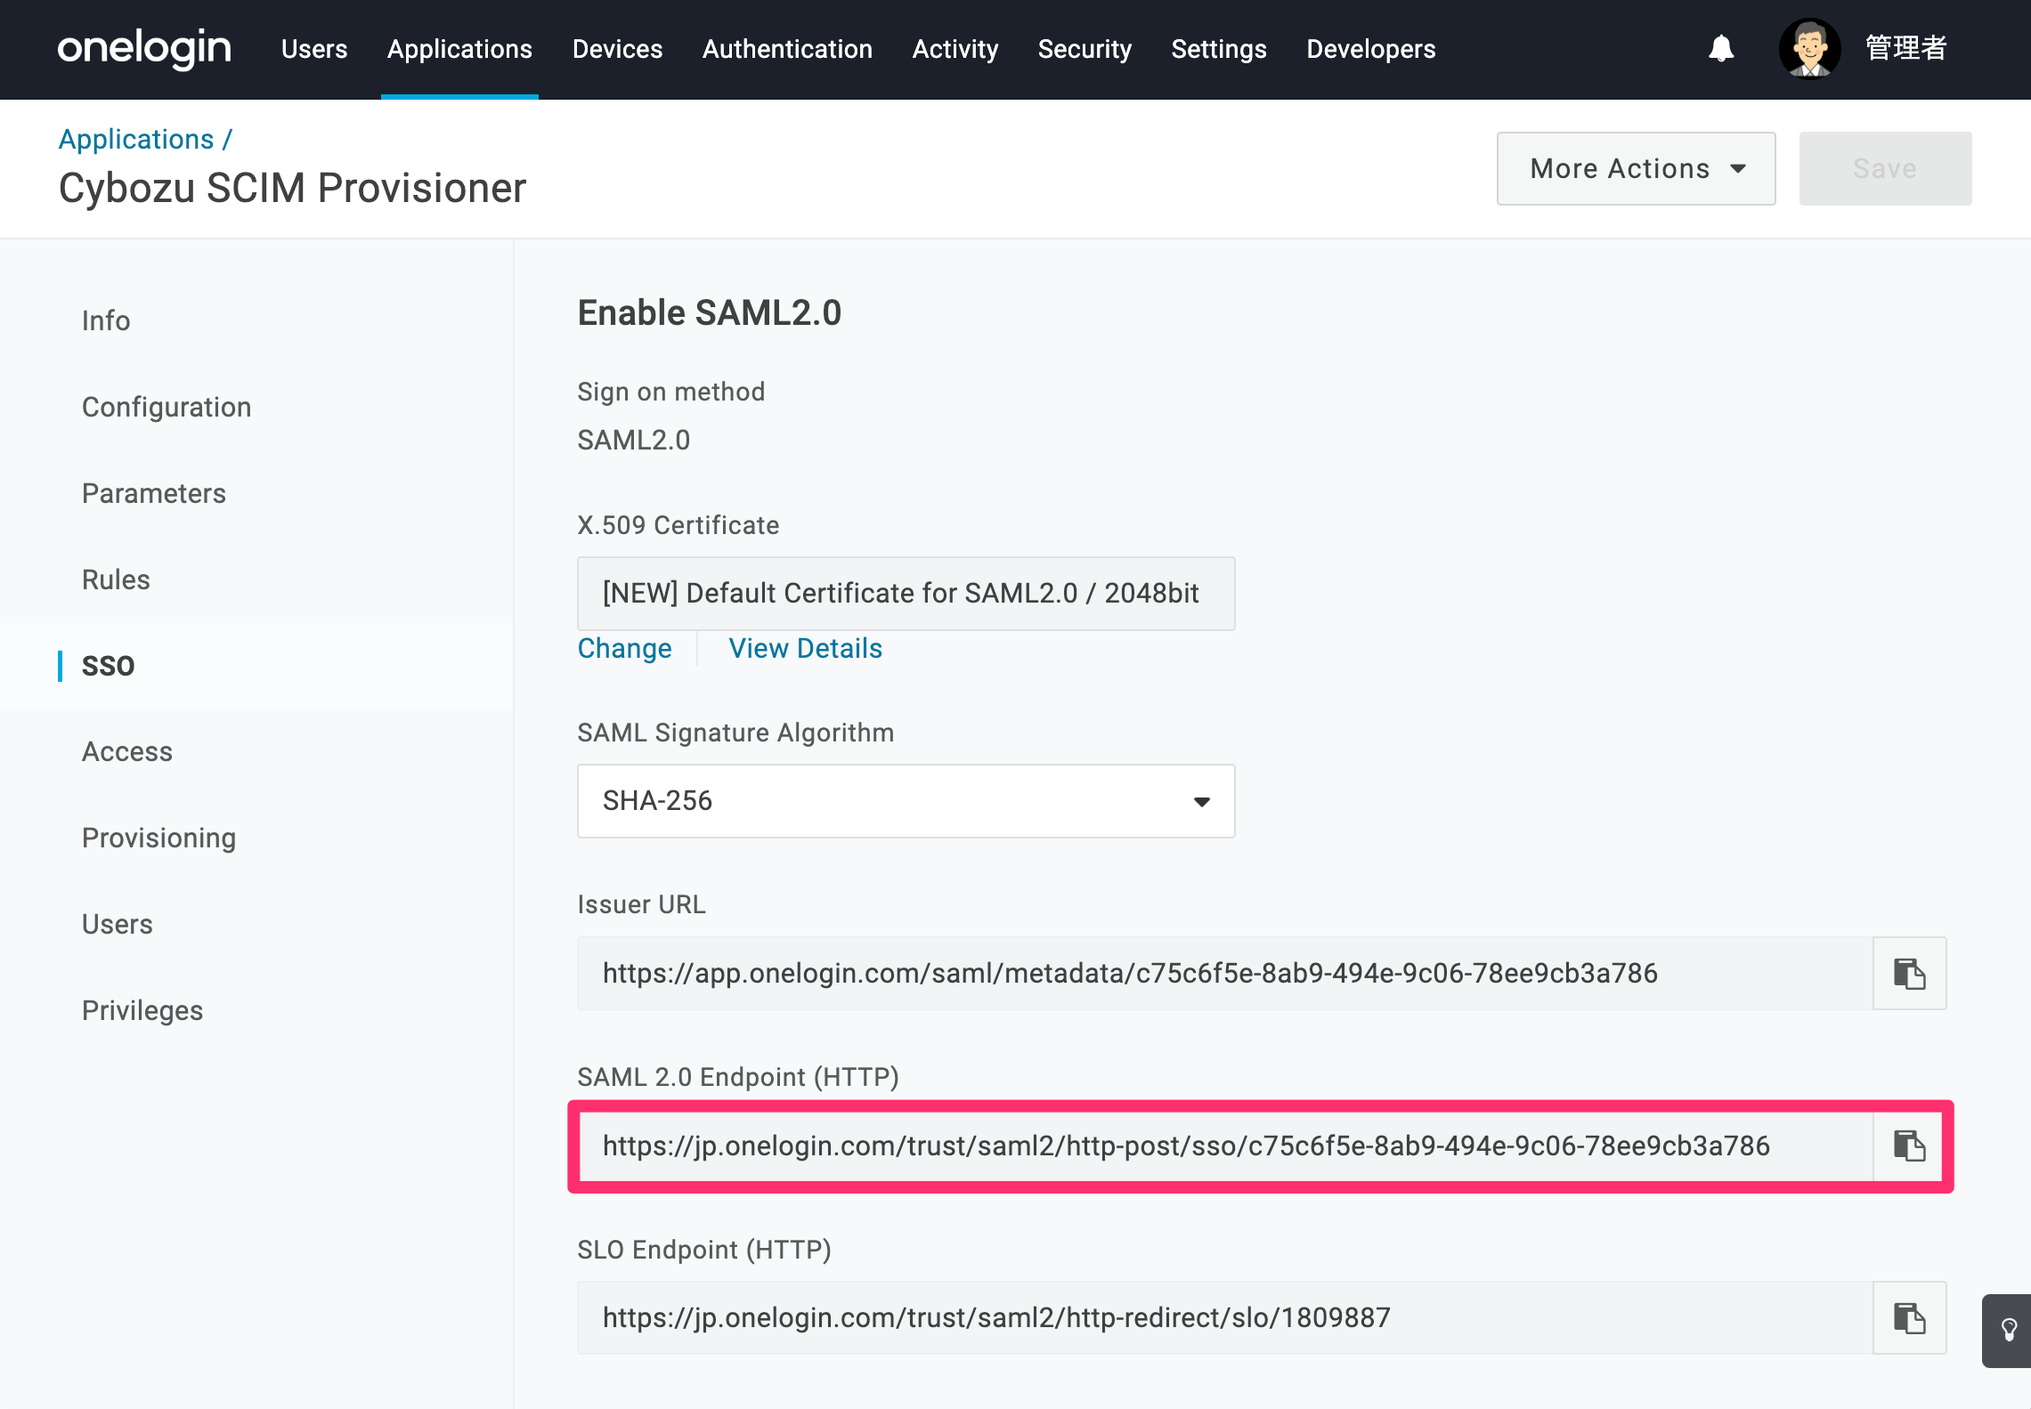The image size is (2031, 1409).
Task: Copy the SAML 2.0 Endpoint URL
Action: pyautogui.click(x=1909, y=1146)
